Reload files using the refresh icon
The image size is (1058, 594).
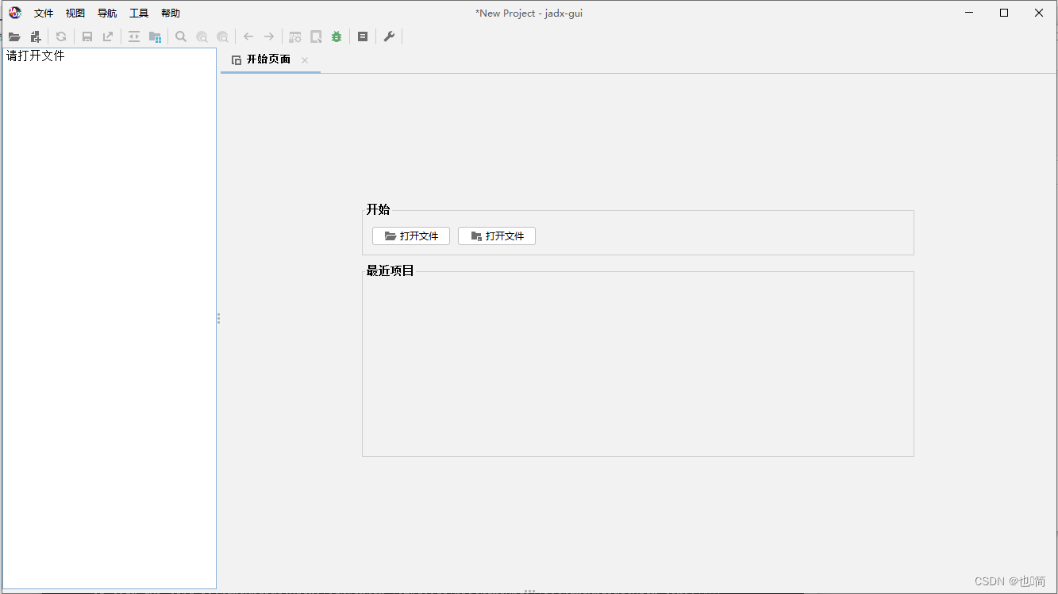coord(61,36)
